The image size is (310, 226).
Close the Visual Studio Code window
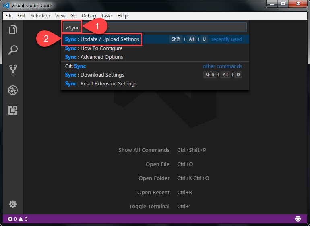(298, 4)
